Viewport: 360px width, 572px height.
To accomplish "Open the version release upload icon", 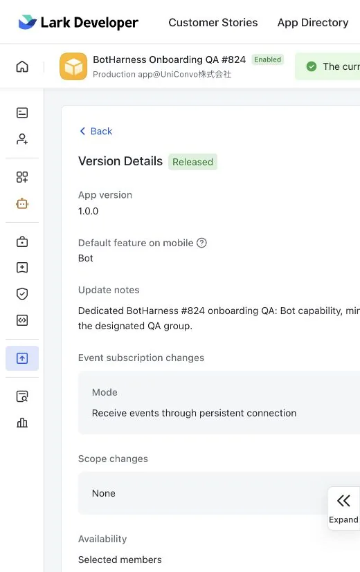I will pyautogui.click(x=22, y=358).
